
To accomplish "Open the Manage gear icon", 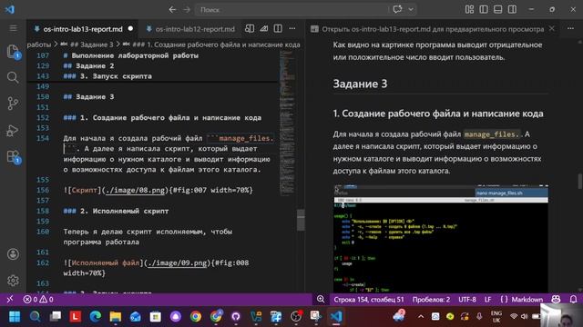I will coord(13,281).
